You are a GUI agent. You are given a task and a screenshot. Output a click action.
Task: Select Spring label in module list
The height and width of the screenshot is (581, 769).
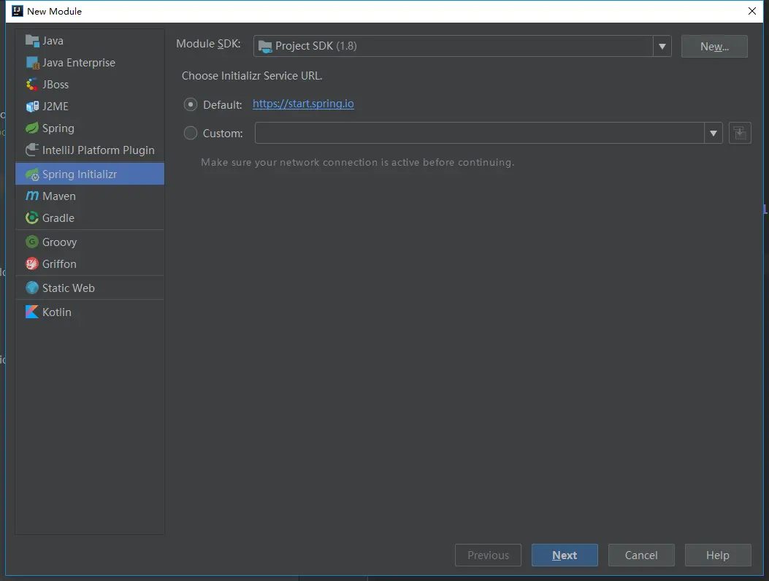tap(58, 128)
